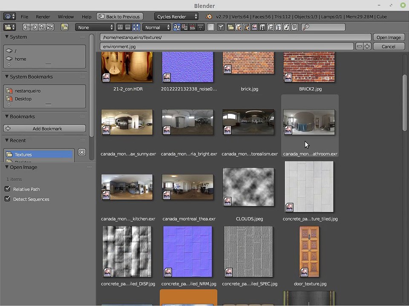Sort files by modification time
The width and height of the screenshot is (409, 306).
point(193,27)
